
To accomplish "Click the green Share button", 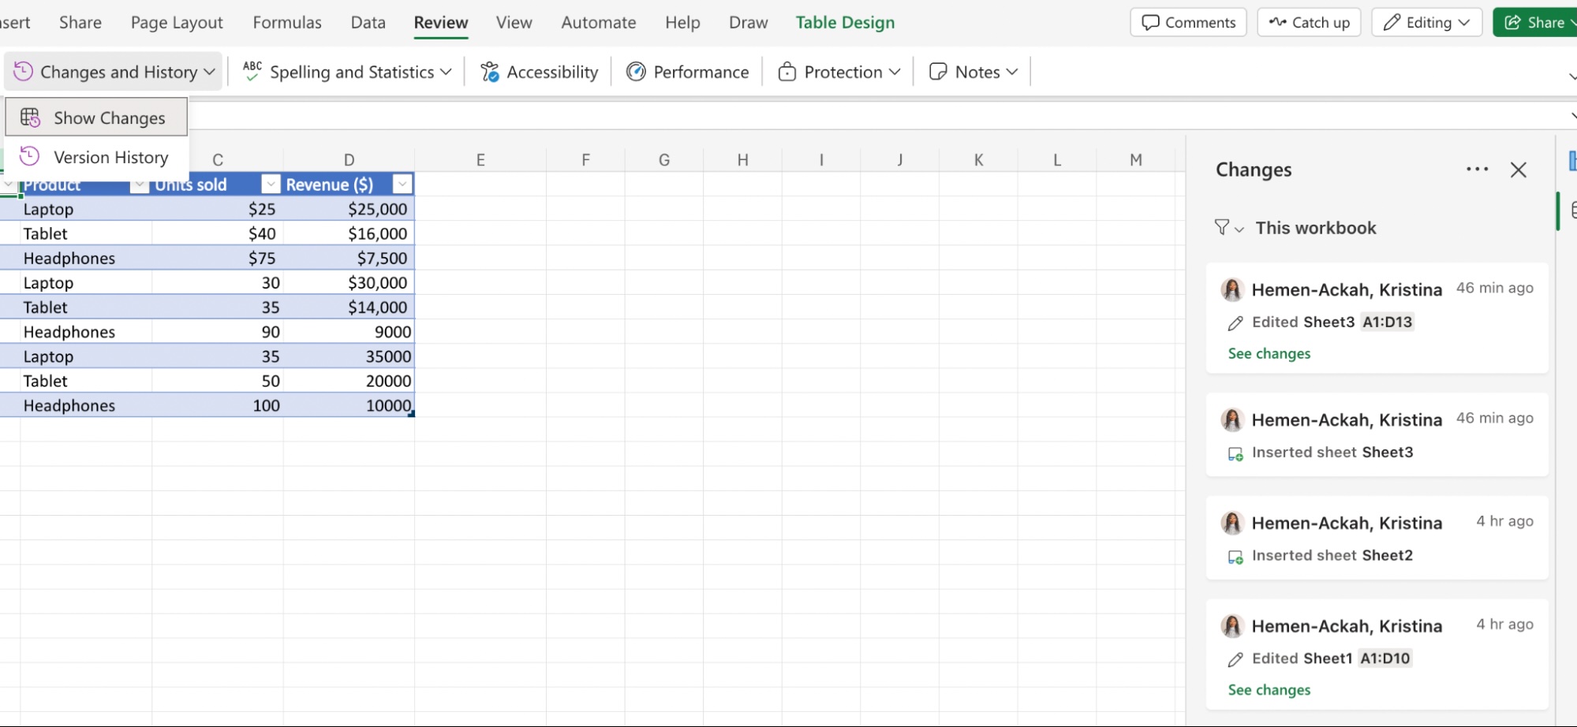I will (x=1535, y=22).
